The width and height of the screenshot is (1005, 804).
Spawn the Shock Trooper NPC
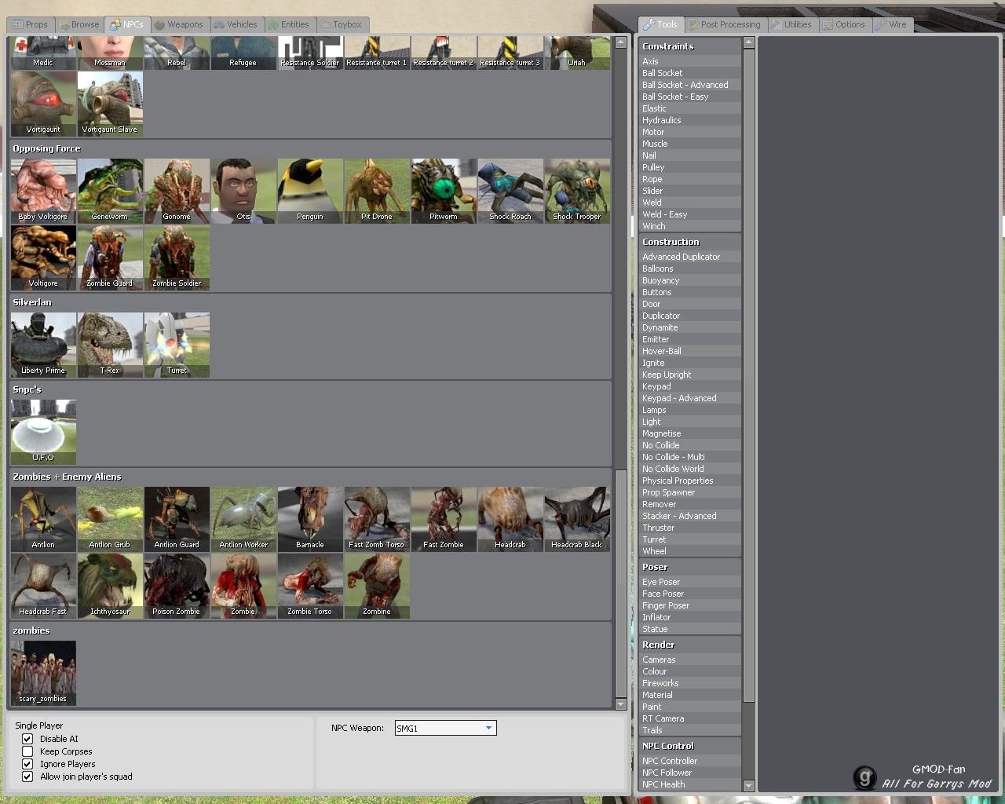[577, 192]
